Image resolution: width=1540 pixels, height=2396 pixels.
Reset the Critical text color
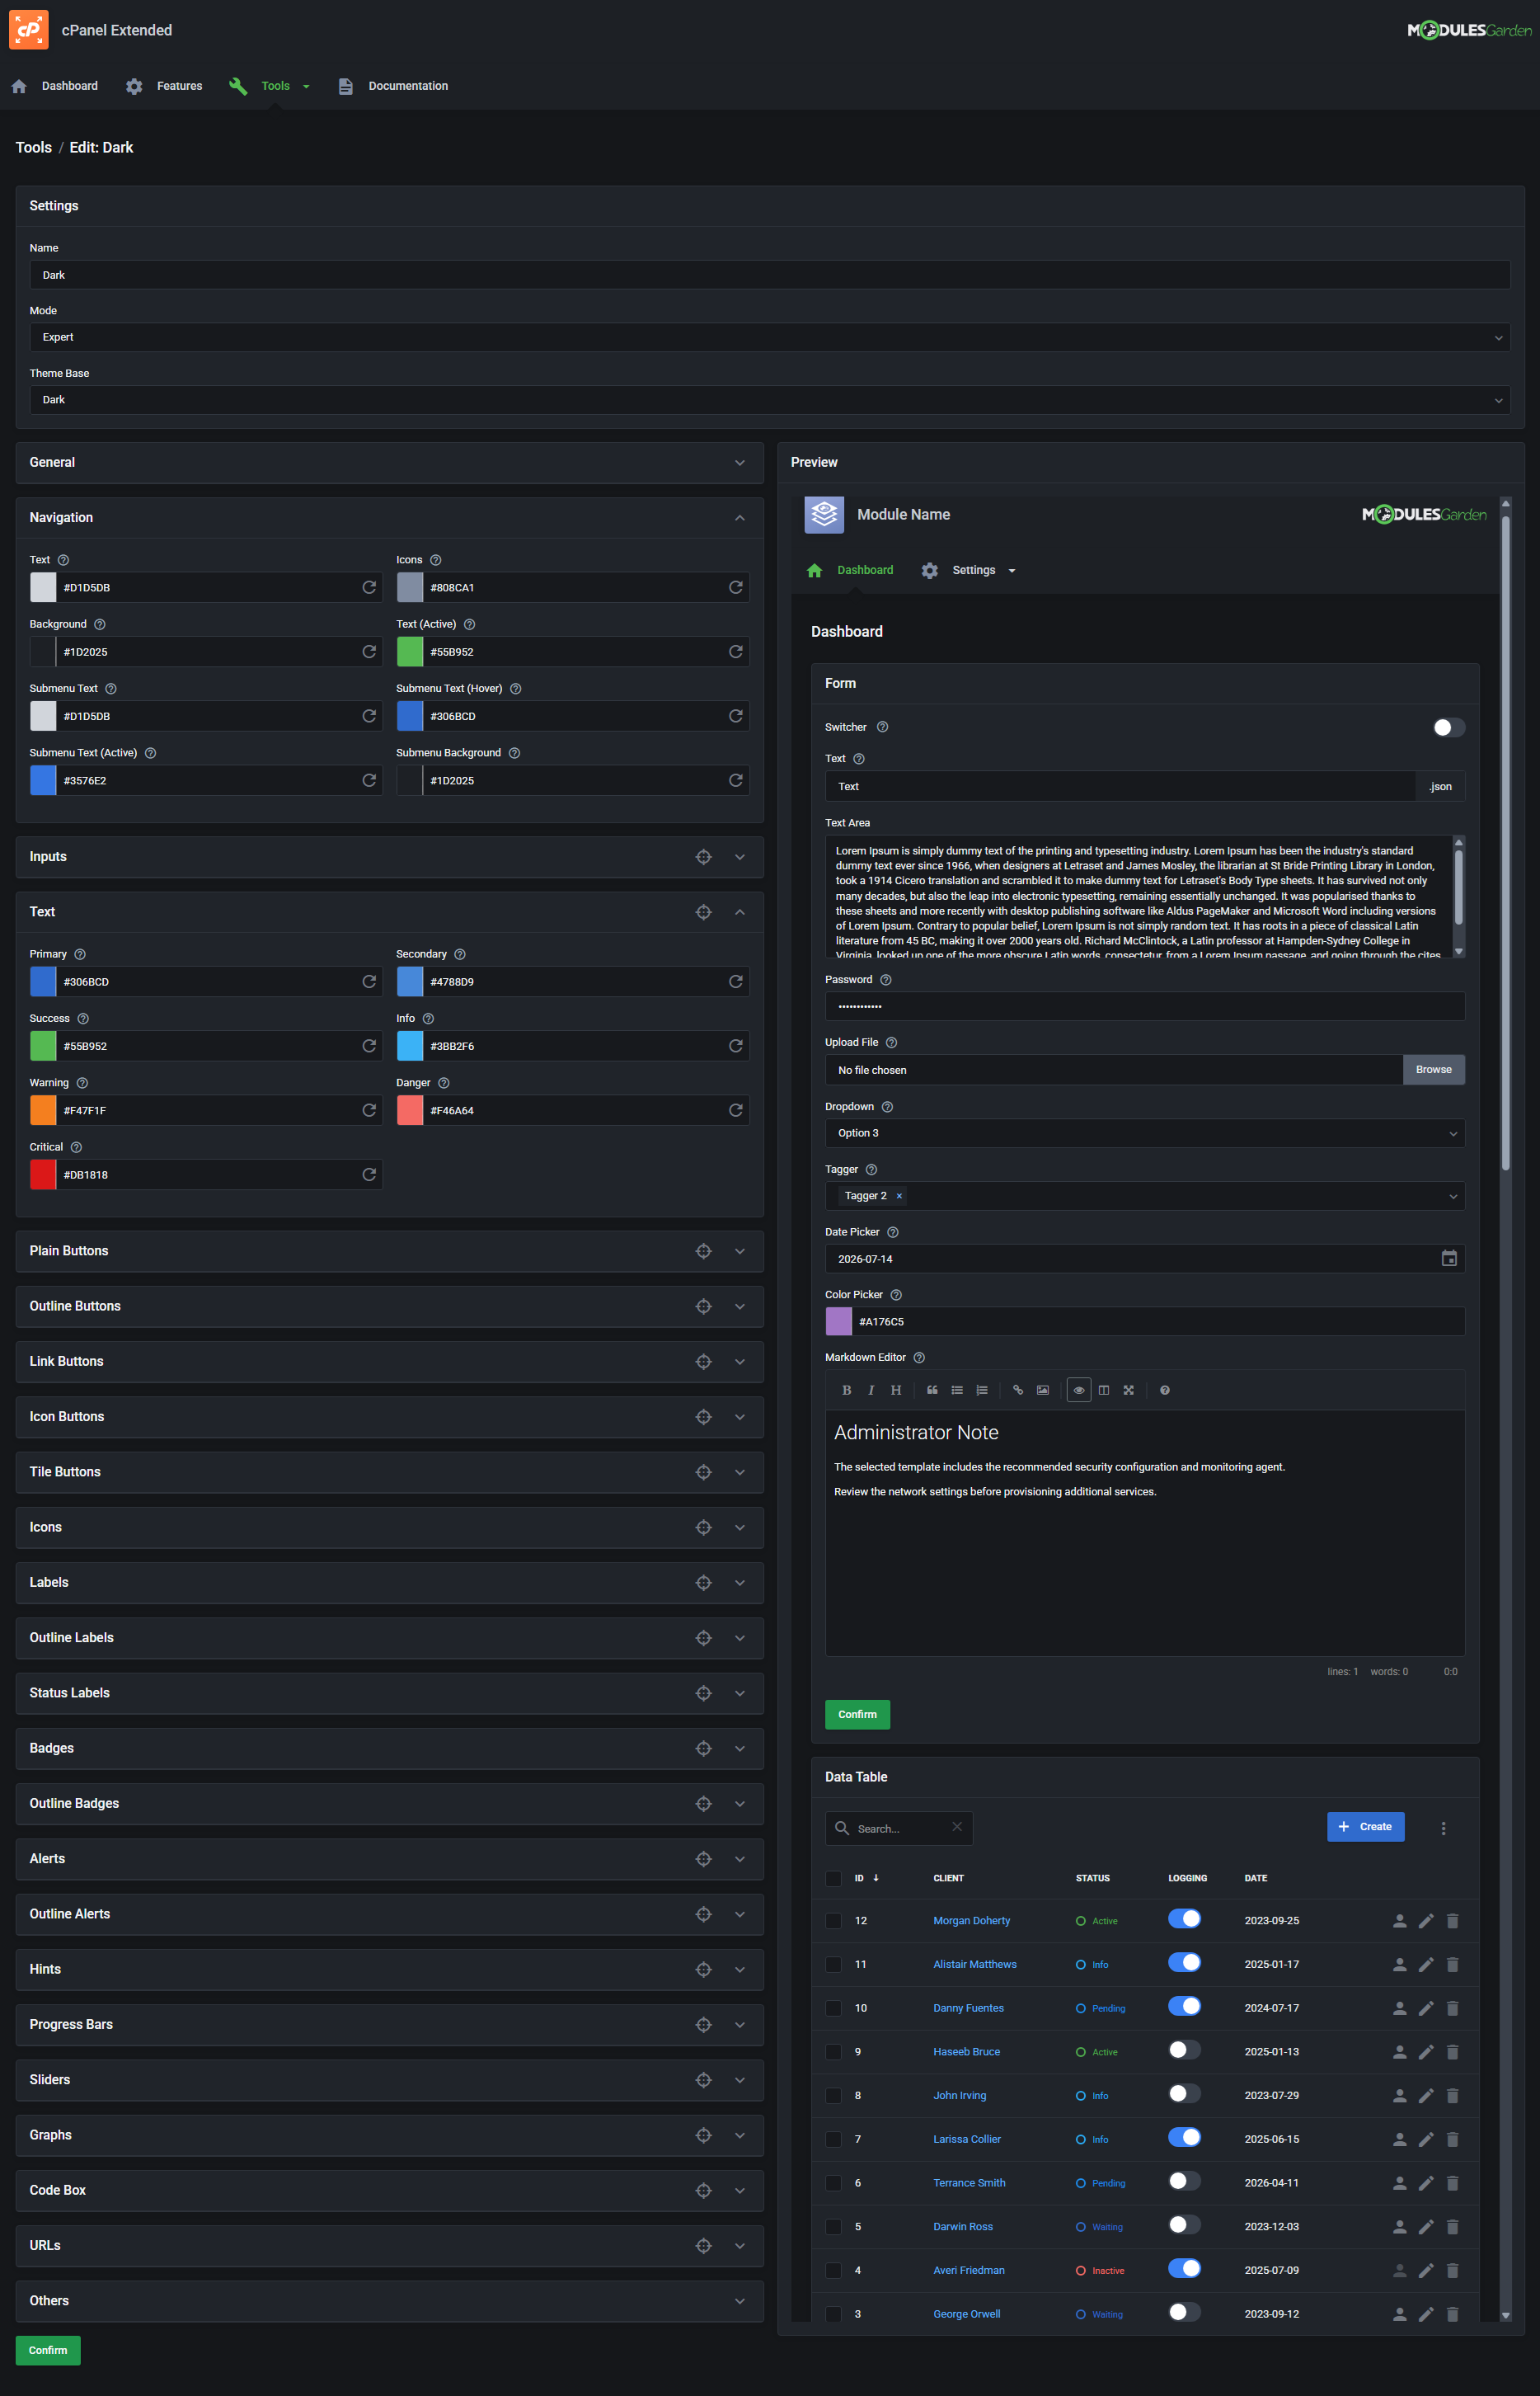(369, 1174)
